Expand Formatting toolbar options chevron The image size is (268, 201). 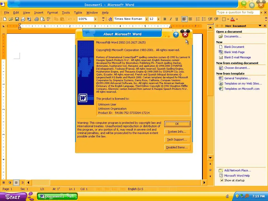(x=266, y=19)
